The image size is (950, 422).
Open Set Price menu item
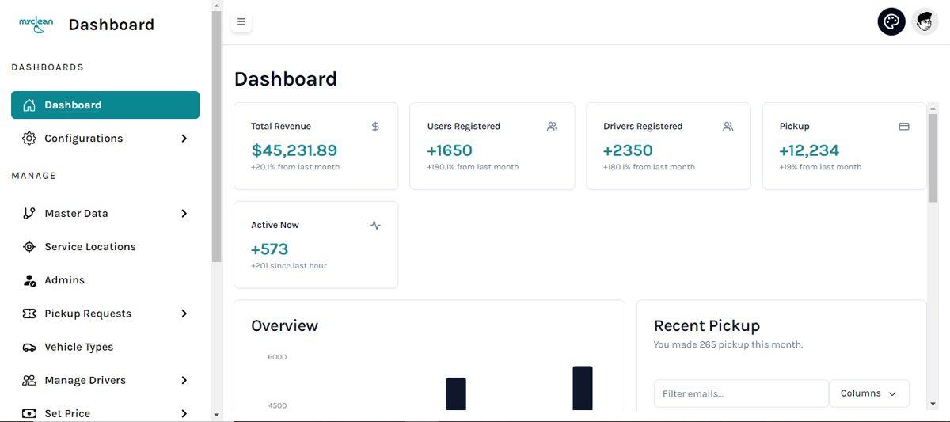coord(105,413)
